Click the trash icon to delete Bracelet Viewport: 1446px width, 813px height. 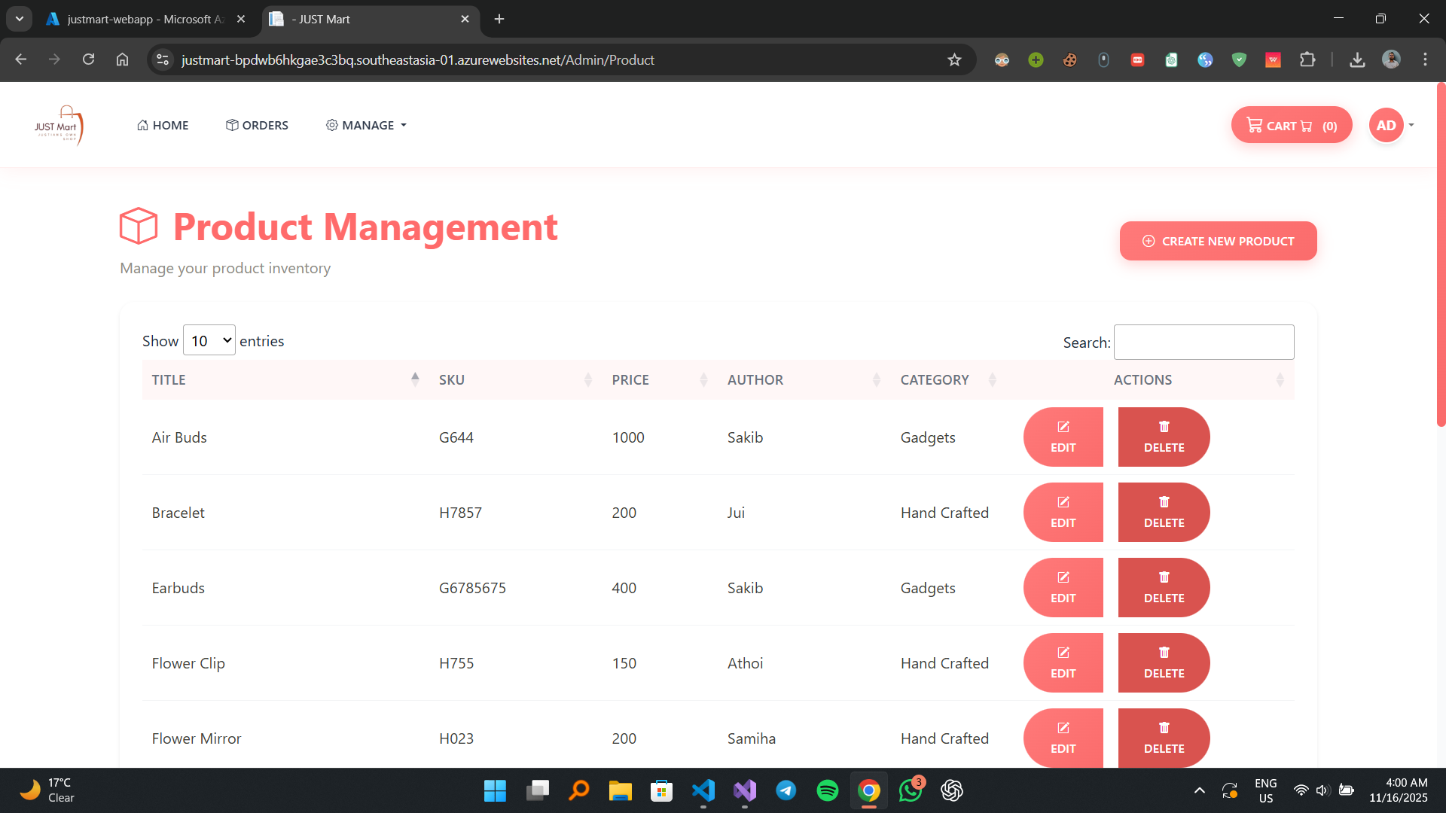click(x=1164, y=501)
